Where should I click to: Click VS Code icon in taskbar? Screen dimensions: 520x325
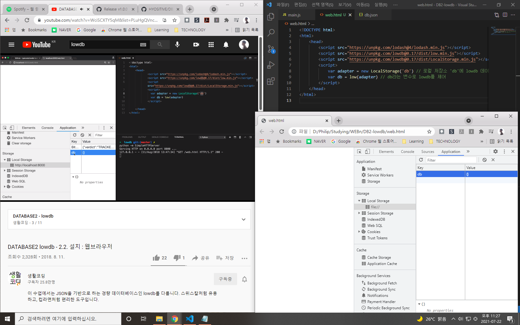point(189,319)
